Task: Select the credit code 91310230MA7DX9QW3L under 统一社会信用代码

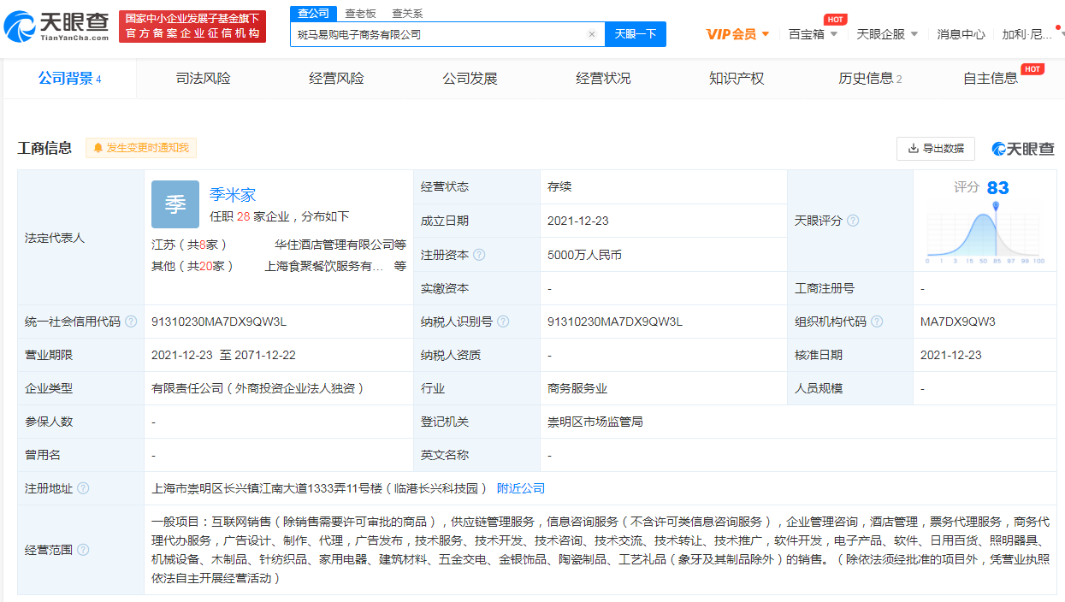Action: tap(219, 322)
